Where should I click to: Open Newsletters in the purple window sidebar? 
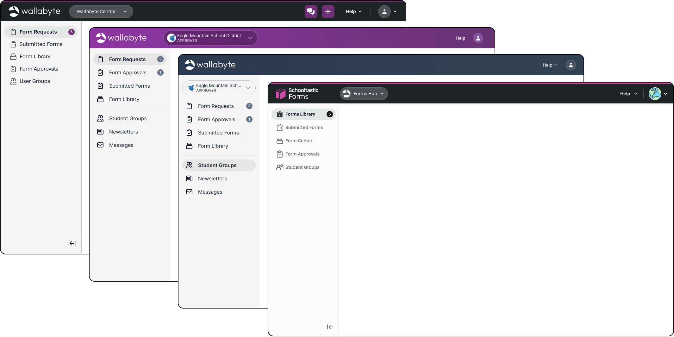pos(123,132)
